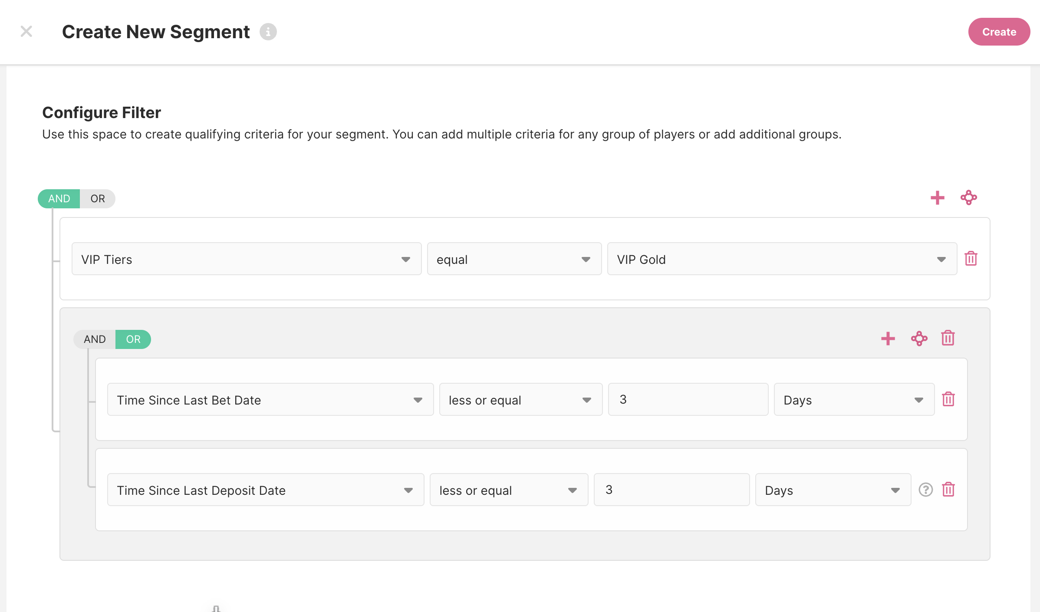Open the Days unit dropdown for Last Bet
The image size is (1040, 612).
pos(853,400)
